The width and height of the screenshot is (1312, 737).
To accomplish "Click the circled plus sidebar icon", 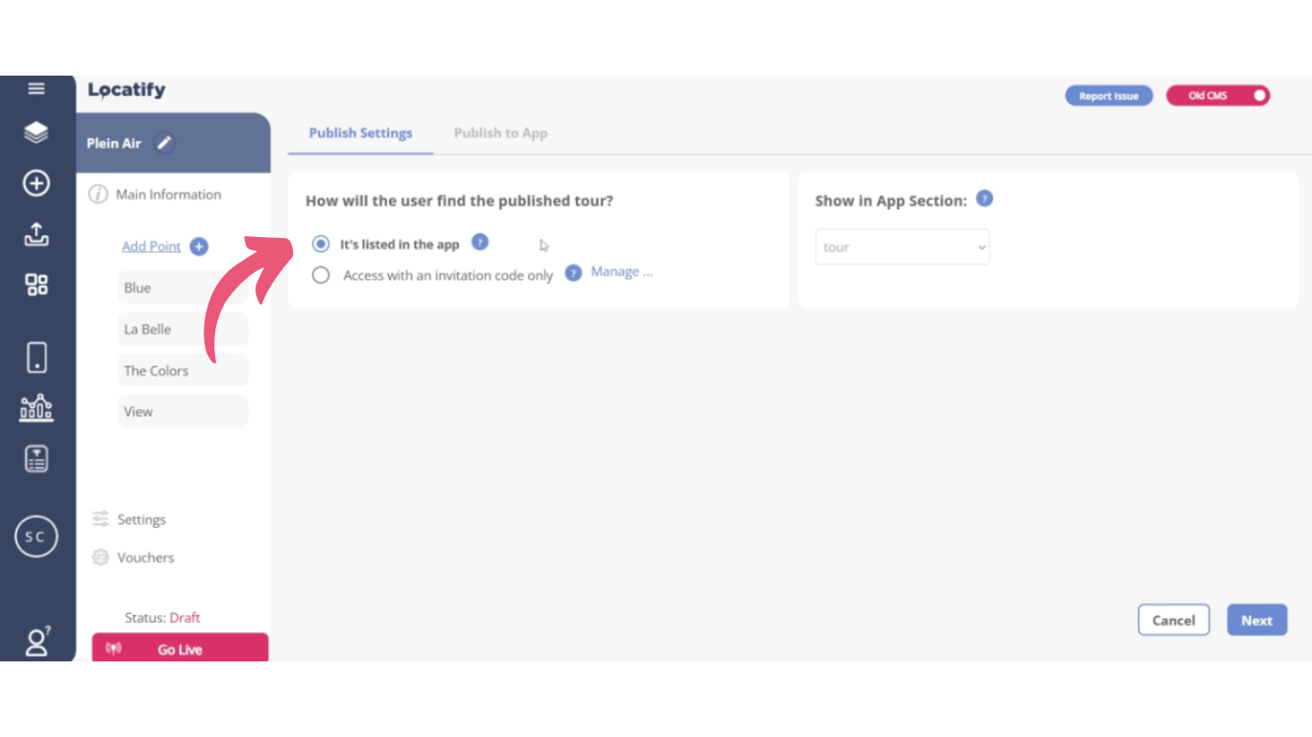I will point(36,183).
